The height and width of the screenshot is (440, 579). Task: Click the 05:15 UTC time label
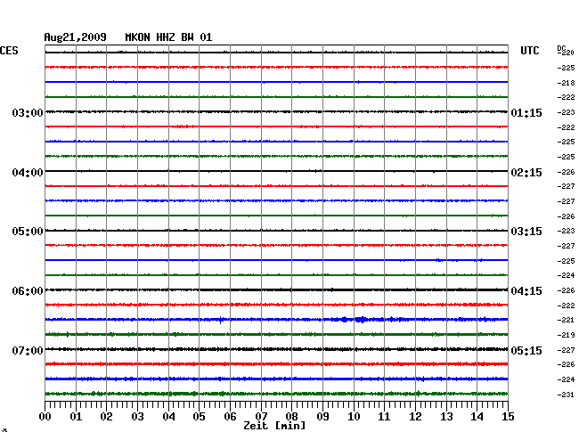(x=526, y=350)
